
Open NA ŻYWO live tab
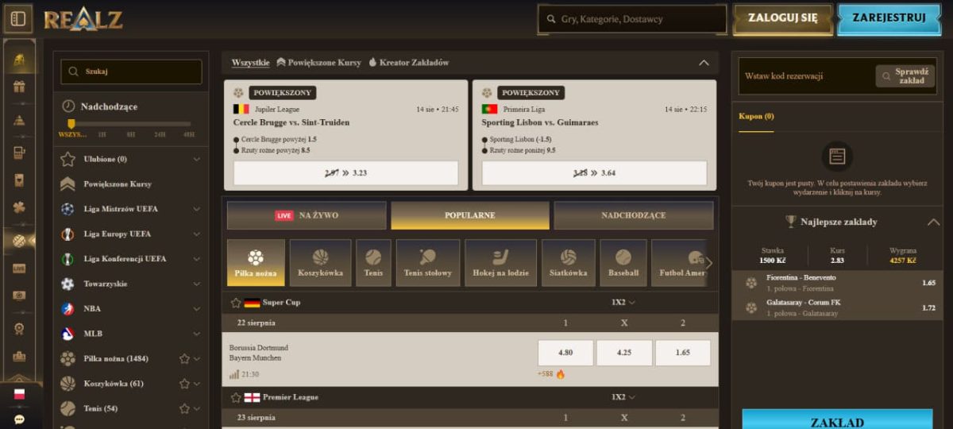pos(307,215)
